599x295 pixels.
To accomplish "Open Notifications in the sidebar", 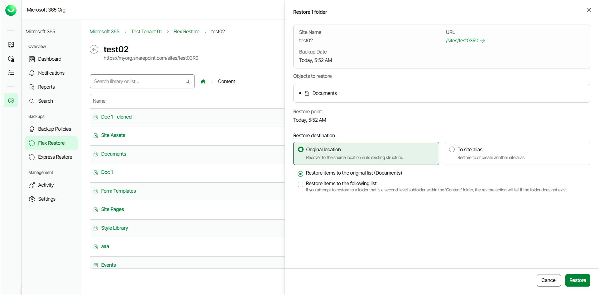I will point(51,73).
